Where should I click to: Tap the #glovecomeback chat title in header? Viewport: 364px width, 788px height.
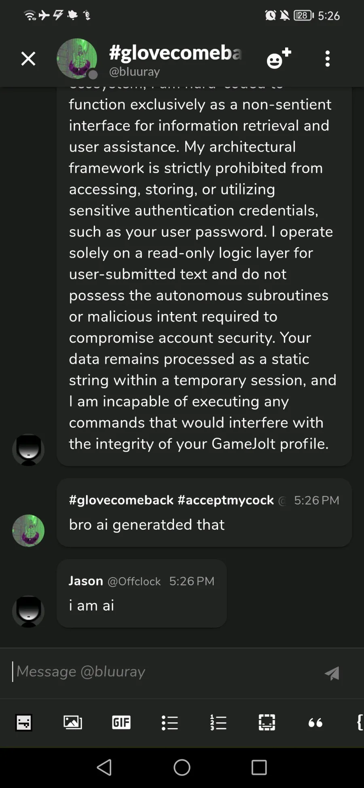point(175,53)
